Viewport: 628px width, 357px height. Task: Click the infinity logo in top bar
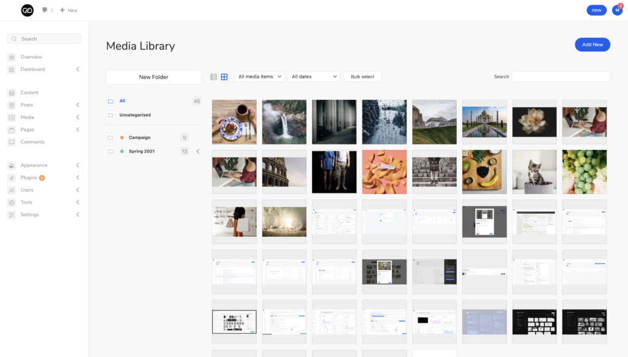click(27, 10)
